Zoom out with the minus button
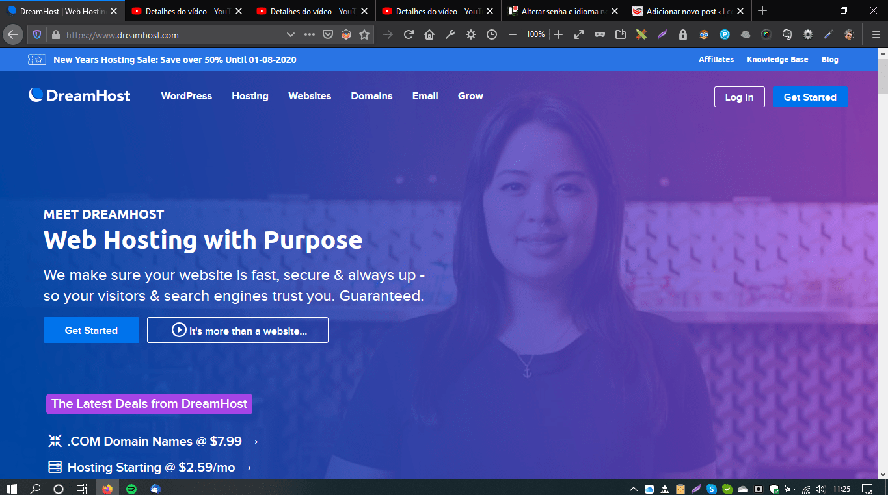Screen dimensions: 888x495 click(x=513, y=35)
